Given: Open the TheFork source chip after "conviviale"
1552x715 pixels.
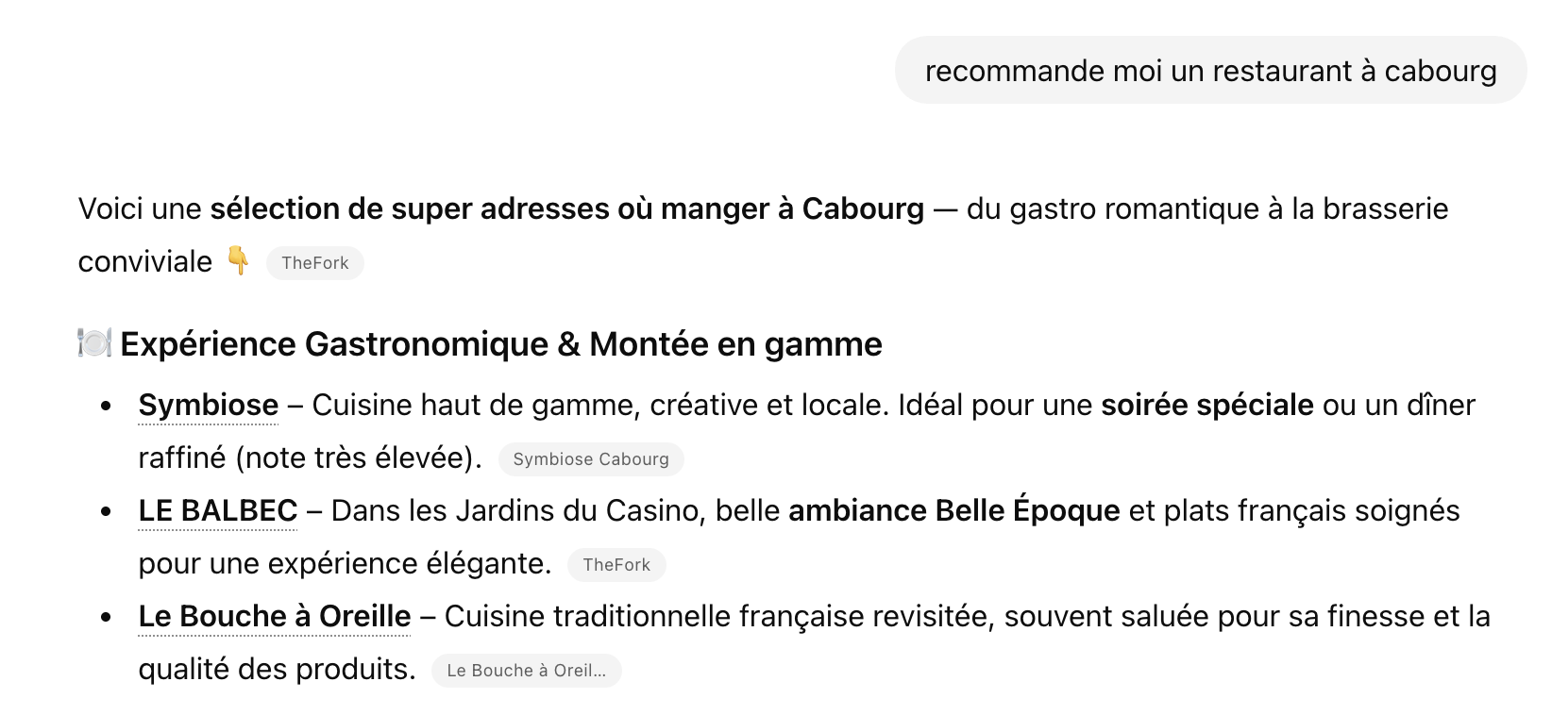Looking at the screenshot, I should click(x=315, y=263).
